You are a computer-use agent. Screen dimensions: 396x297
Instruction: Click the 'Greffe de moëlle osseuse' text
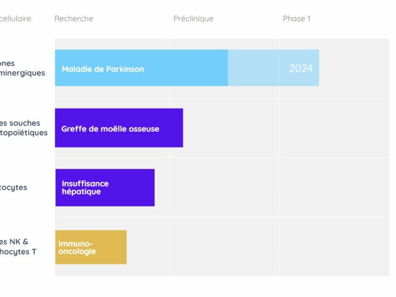pos(110,129)
